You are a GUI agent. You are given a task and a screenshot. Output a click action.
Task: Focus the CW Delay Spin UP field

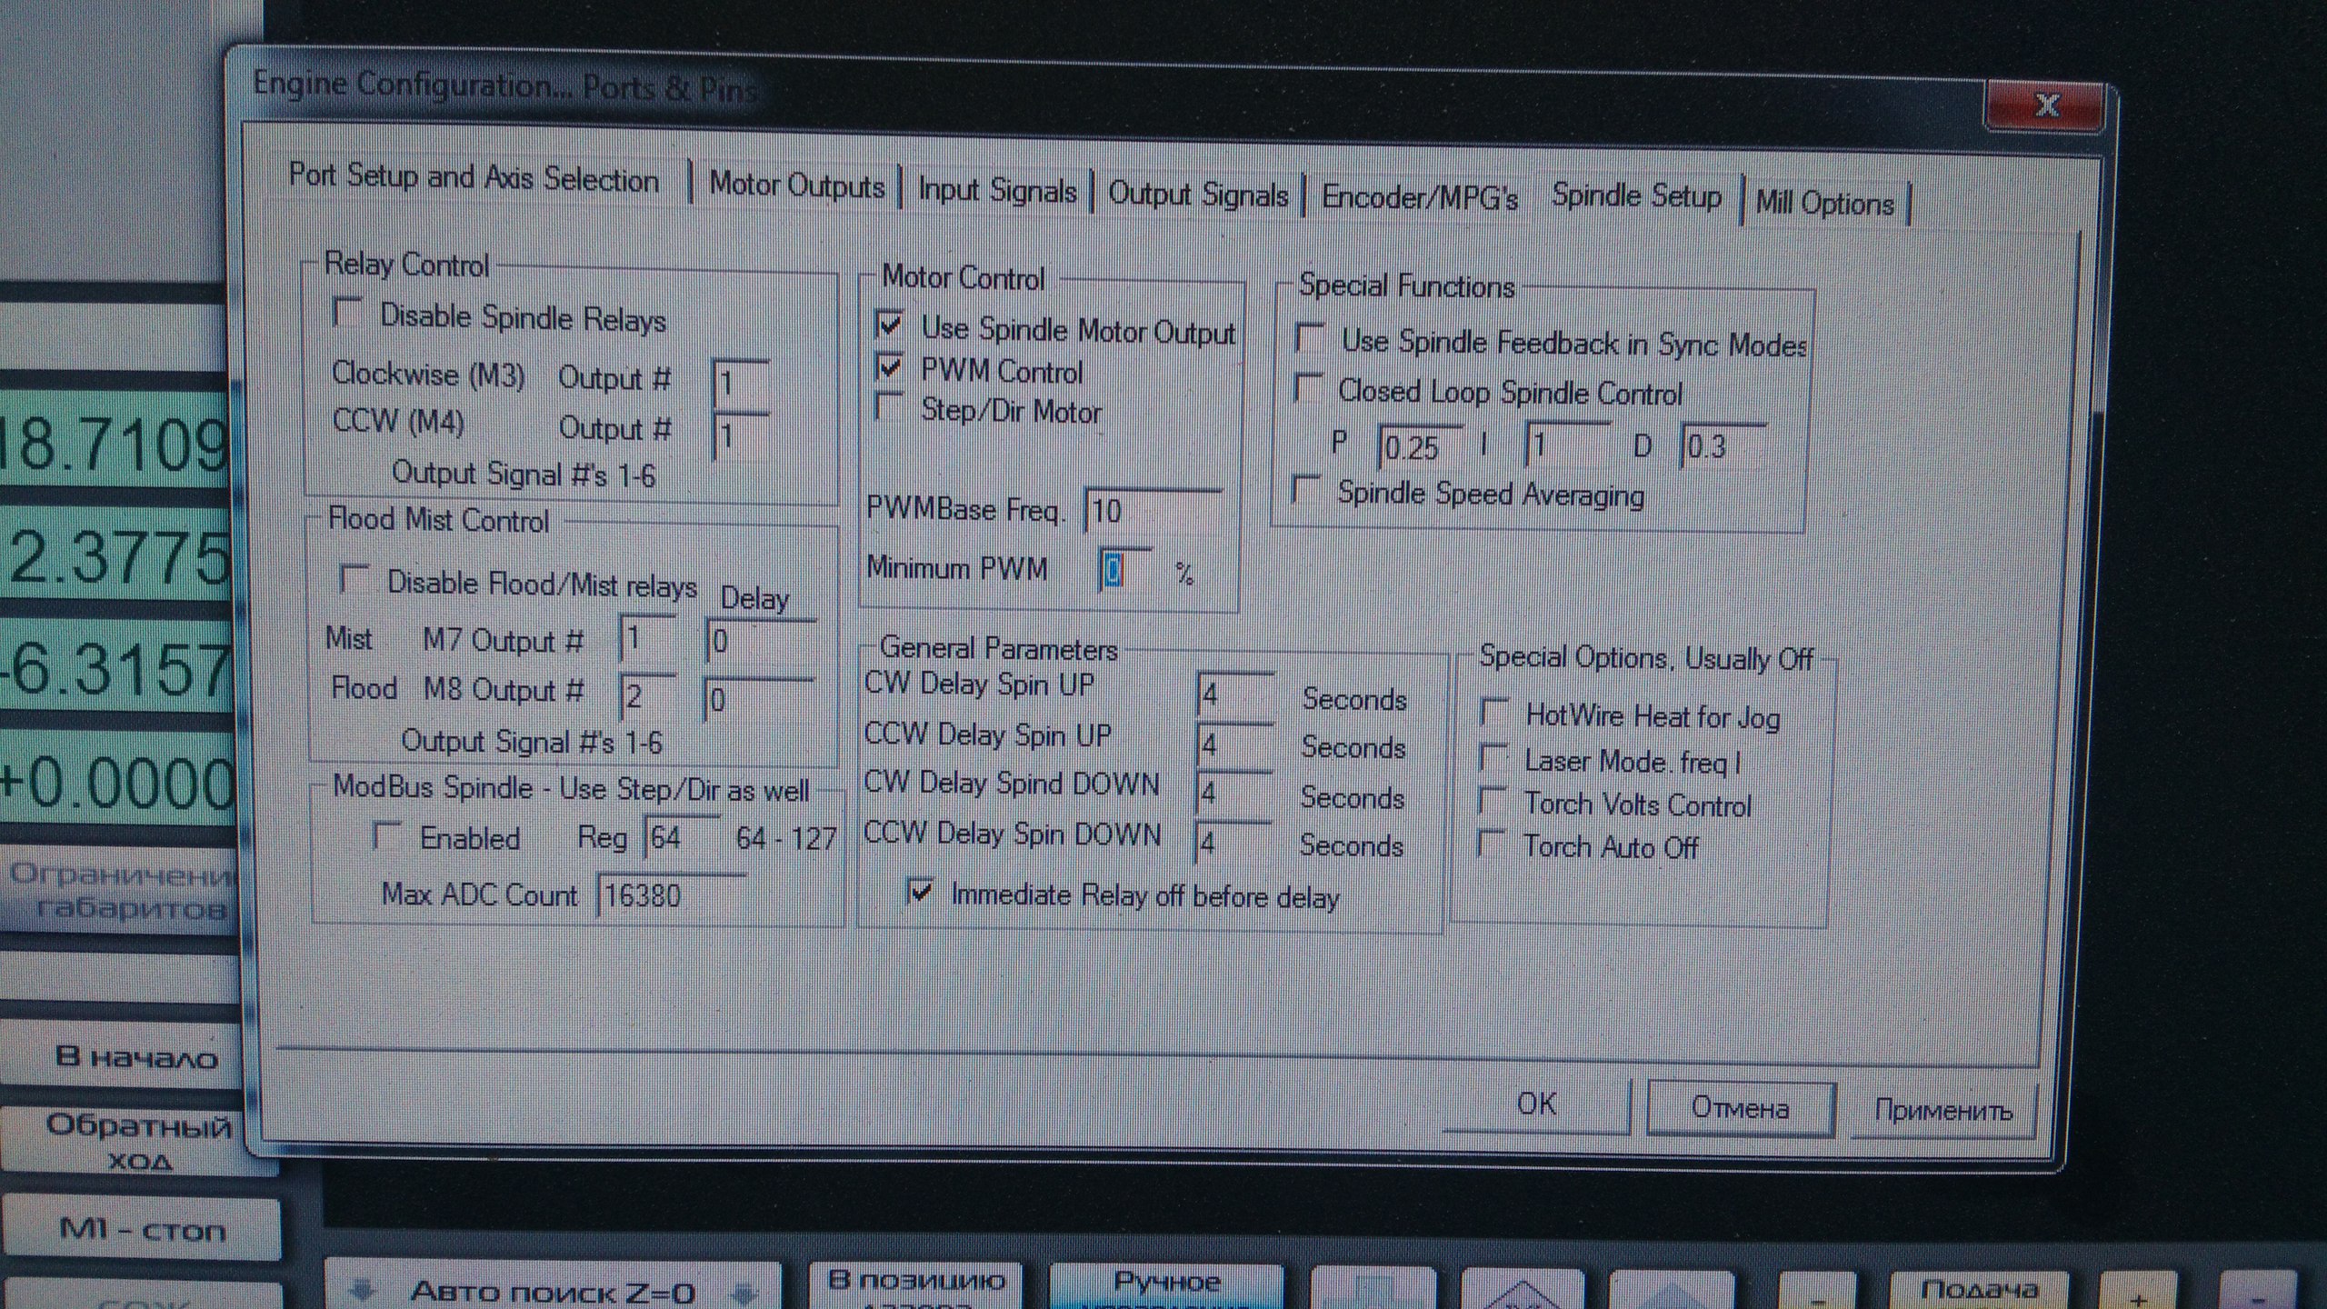click(x=1234, y=696)
